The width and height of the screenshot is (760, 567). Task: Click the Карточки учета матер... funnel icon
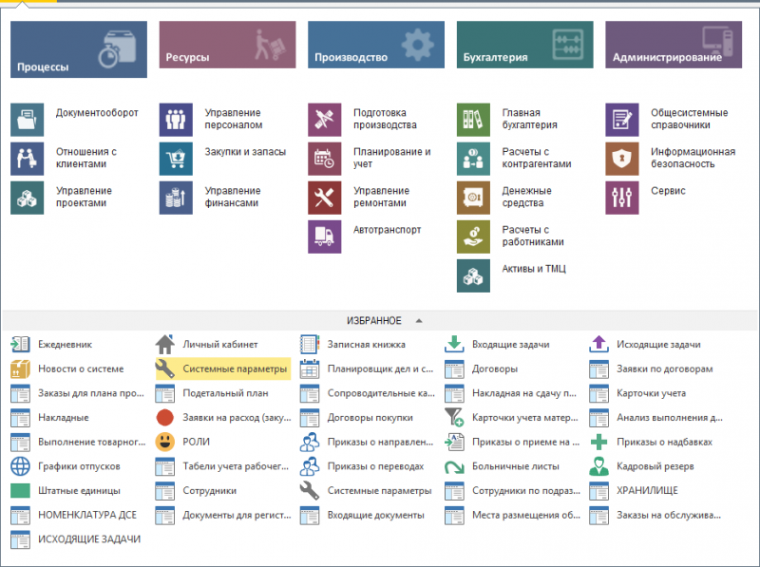[x=454, y=417]
